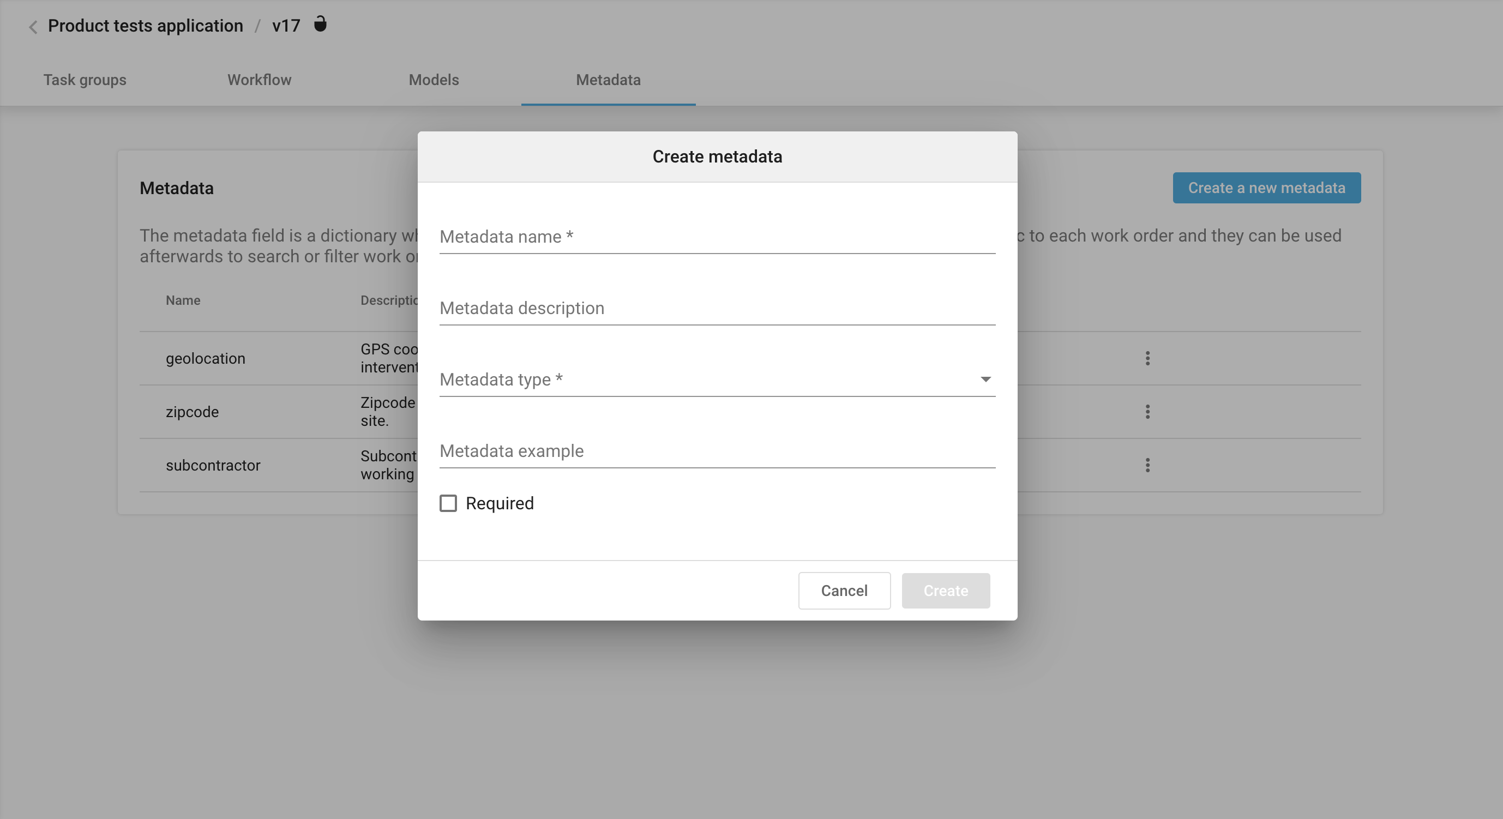Click the Create button in the dialog
The width and height of the screenshot is (1503, 819).
[945, 591]
